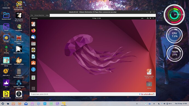Click the Install Ubuntu 22.04.1 LTS desktop icon

149,73
